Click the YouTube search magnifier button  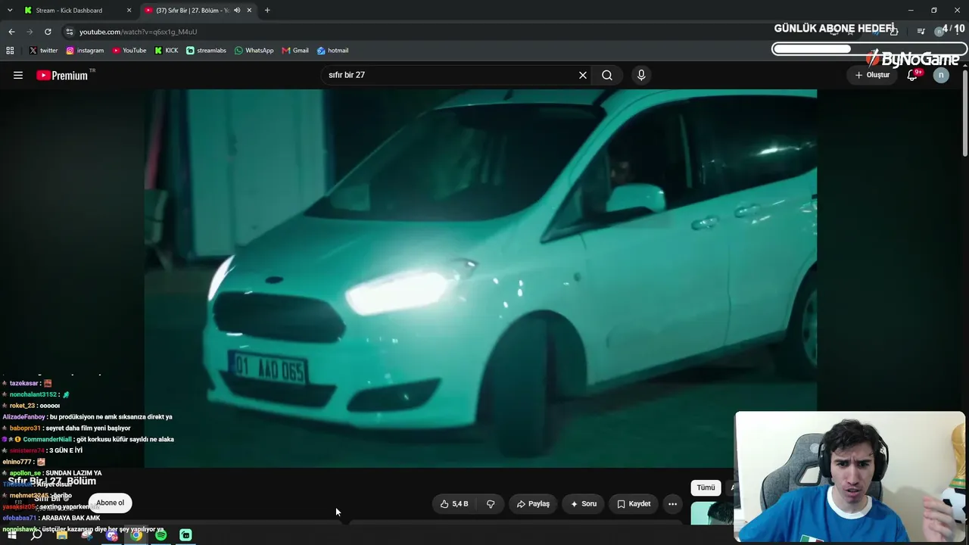607,75
